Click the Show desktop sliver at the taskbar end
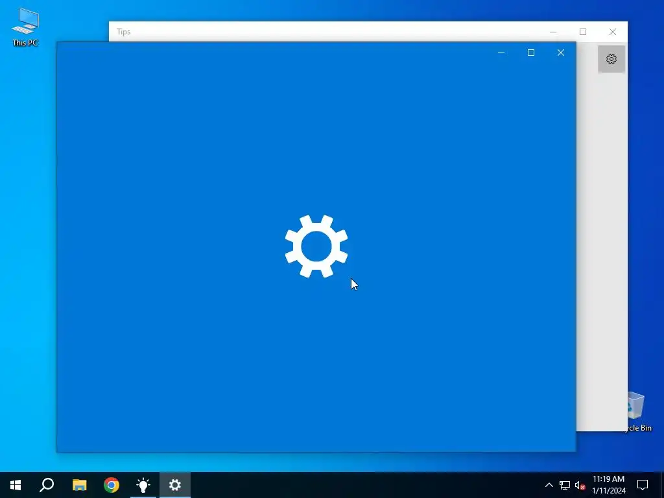This screenshot has width=664, height=498. [x=662, y=485]
